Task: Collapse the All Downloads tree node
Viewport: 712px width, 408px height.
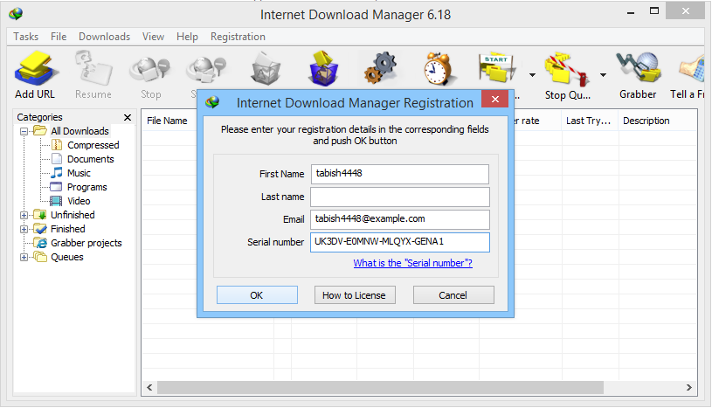Action: [24, 131]
